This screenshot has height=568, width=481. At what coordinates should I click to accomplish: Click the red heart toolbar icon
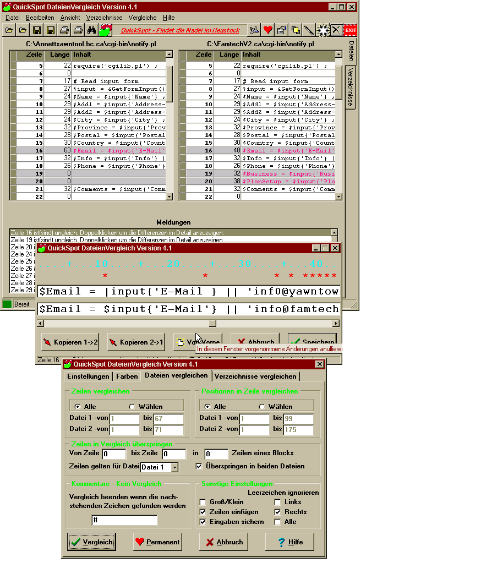pyautogui.click(x=268, y=30)
